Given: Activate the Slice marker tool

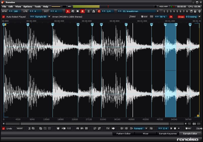Looking at the screenshot, I should tap(144, 17).
